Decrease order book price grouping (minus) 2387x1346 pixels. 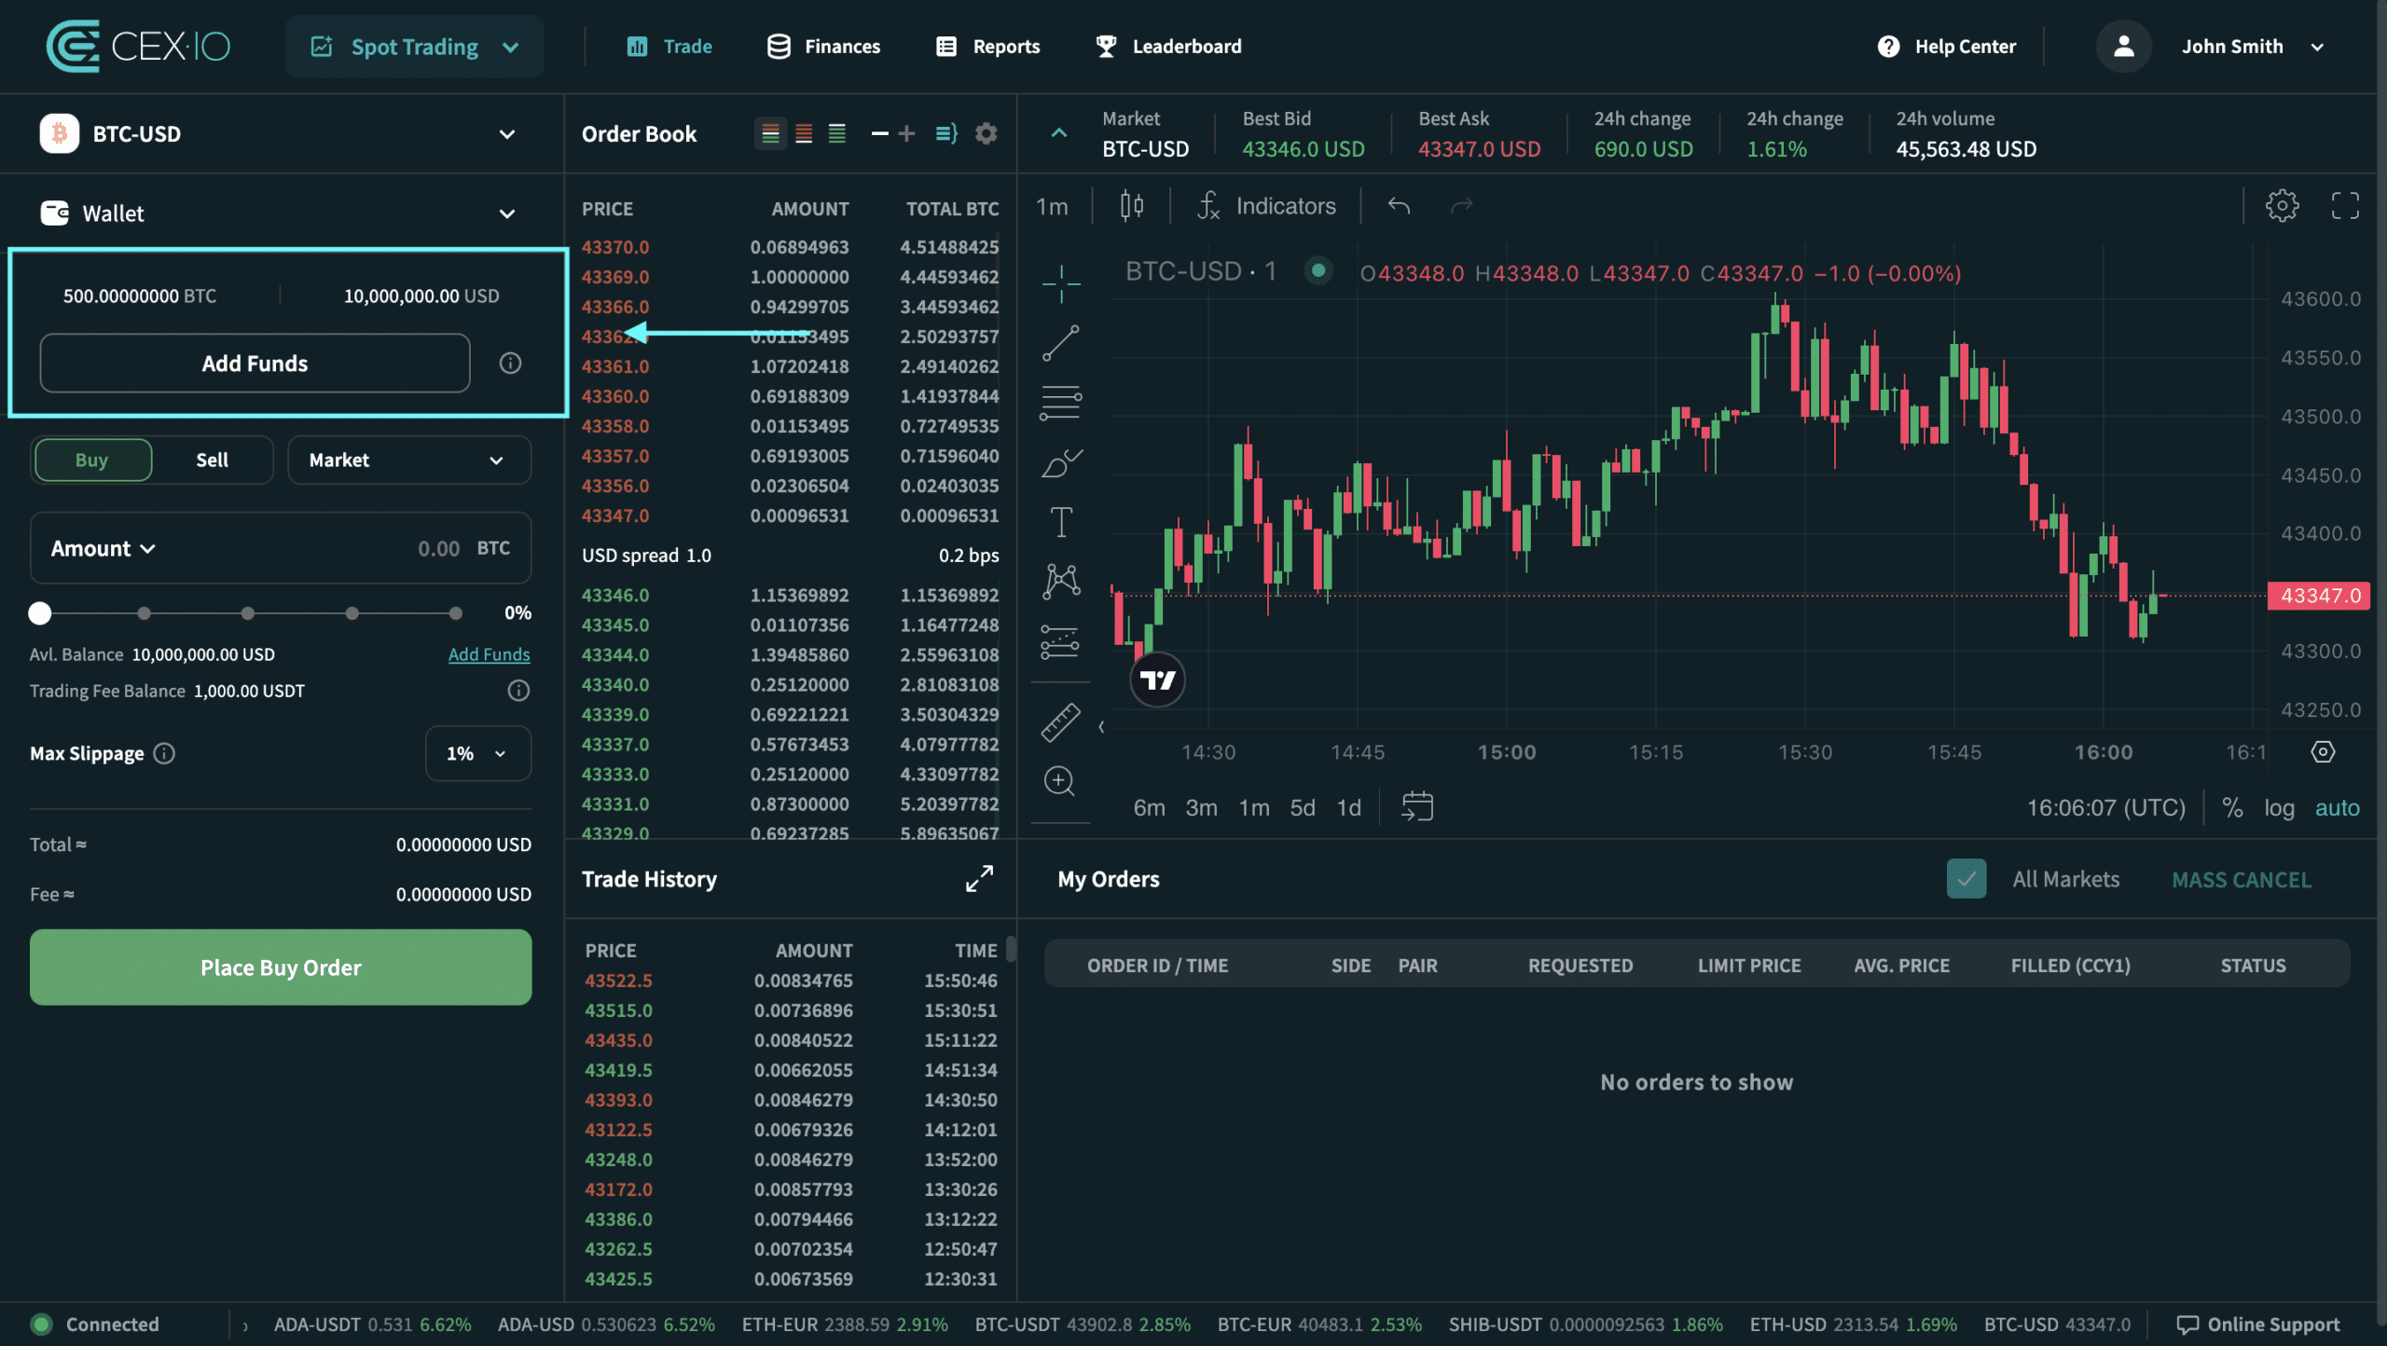879,134
